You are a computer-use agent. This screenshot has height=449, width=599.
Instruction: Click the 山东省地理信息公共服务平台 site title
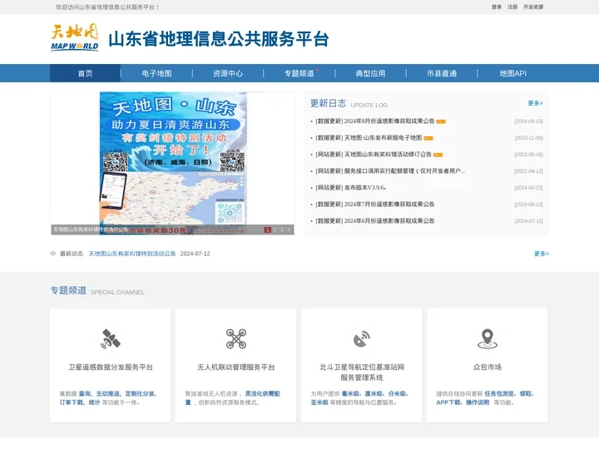click(x=219, y=39)
